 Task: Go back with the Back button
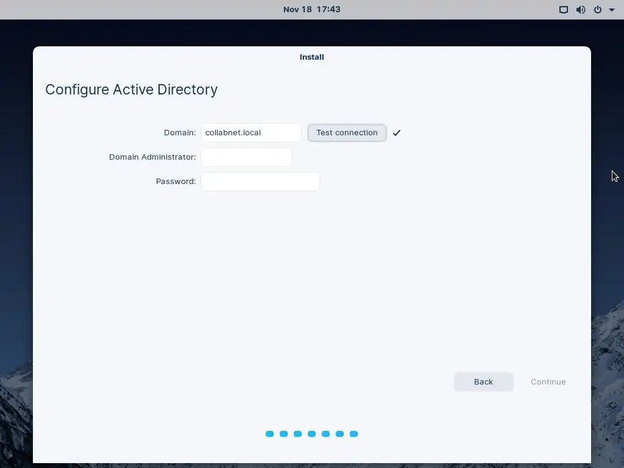[x=483, y=381]
